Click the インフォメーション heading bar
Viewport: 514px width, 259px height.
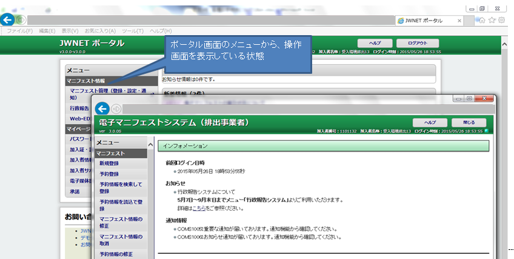[323, 146]
